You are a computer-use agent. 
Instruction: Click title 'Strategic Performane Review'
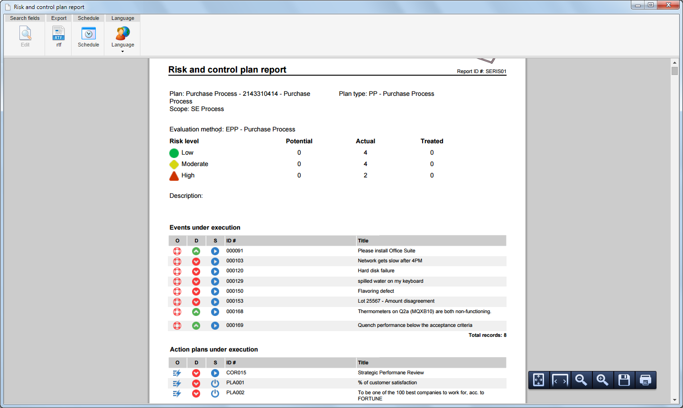(x=391, y=373)
